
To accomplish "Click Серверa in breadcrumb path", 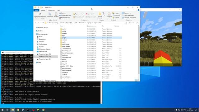I will [89, 23].
